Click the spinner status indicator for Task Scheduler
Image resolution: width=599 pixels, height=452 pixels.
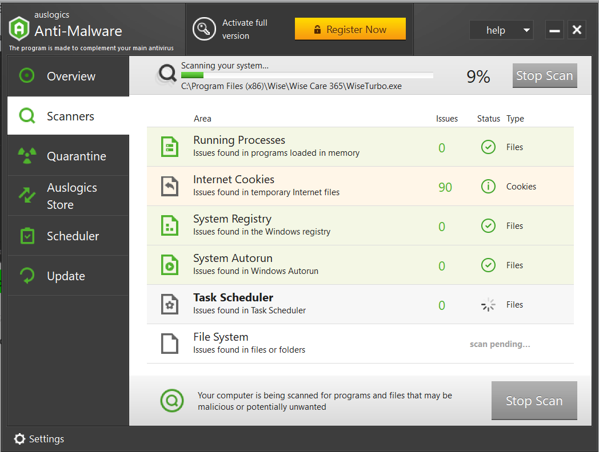click(x=488, y=304)
